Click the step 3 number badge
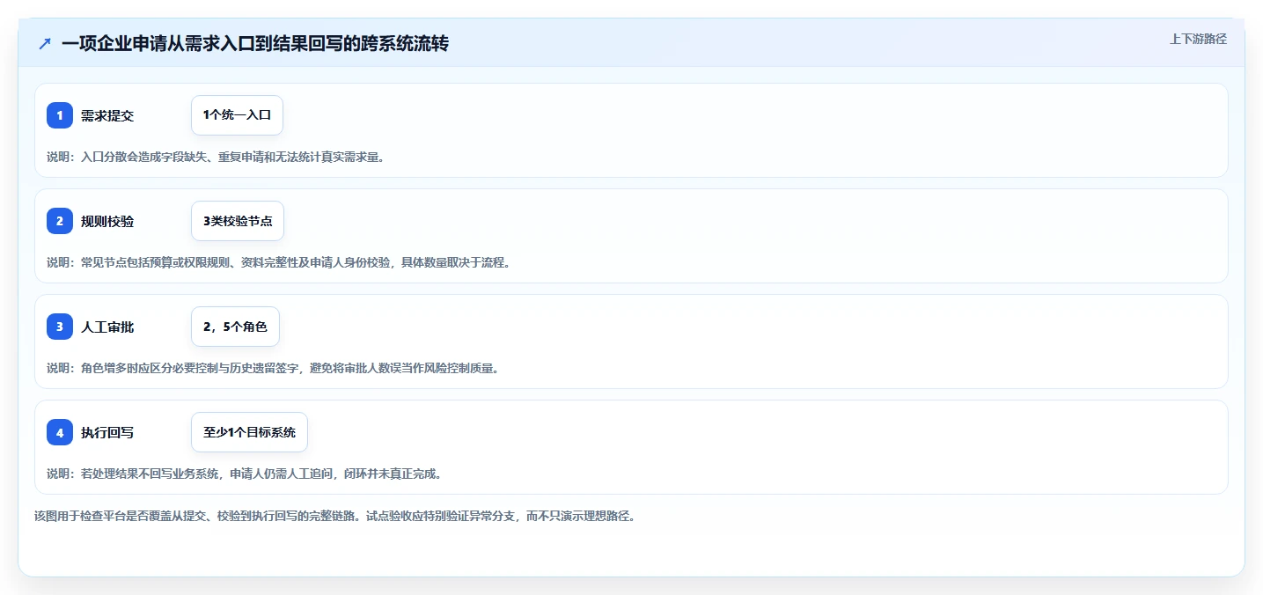 (60, 327)
